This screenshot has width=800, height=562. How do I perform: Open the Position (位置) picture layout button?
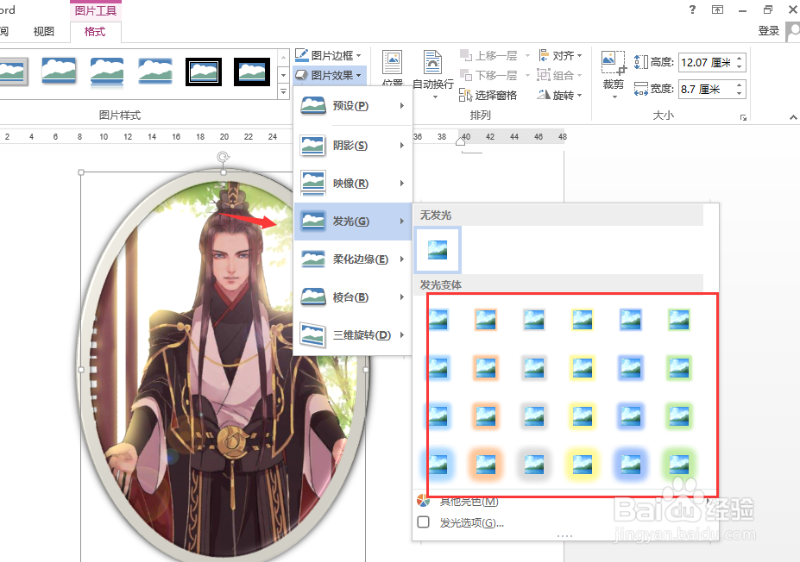coord(393,68)
